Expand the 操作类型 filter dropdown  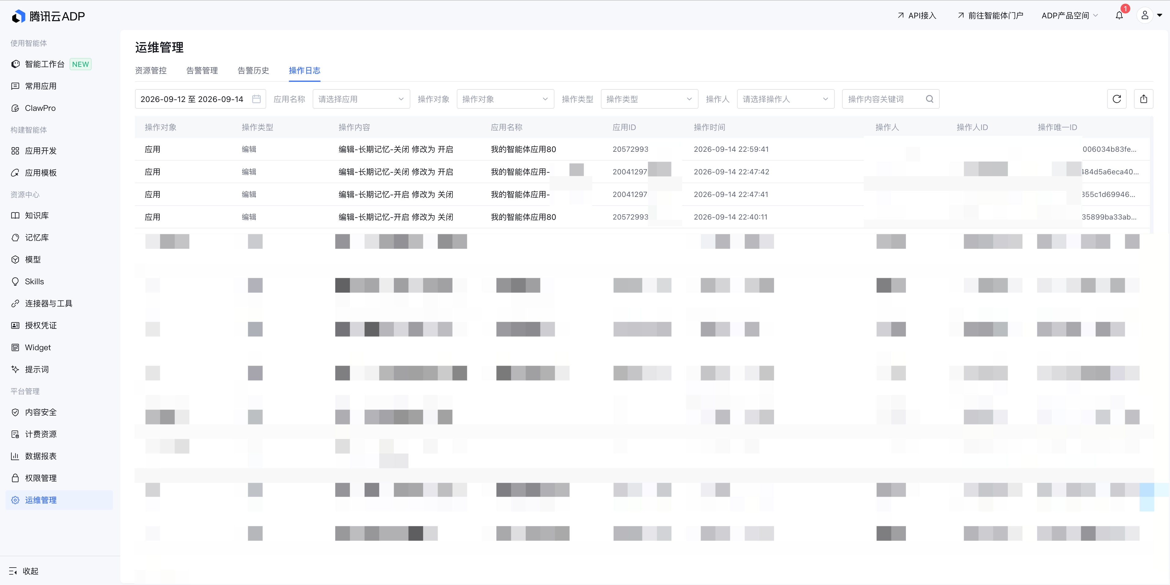point(649,99)
